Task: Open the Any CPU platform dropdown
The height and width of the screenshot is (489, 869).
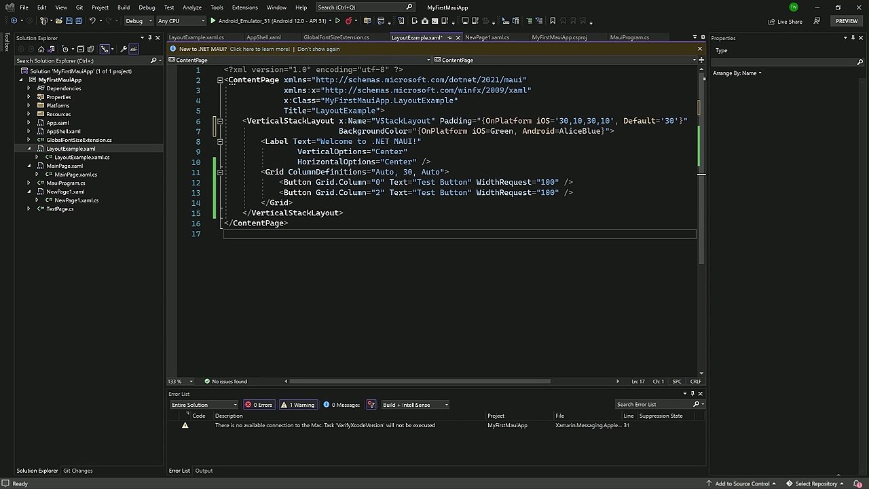Action: (181, 21)
